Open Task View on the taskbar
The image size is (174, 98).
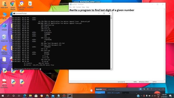(19, 96)
